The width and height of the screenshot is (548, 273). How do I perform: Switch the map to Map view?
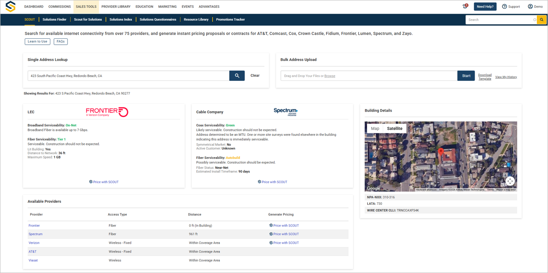[375, 128]
